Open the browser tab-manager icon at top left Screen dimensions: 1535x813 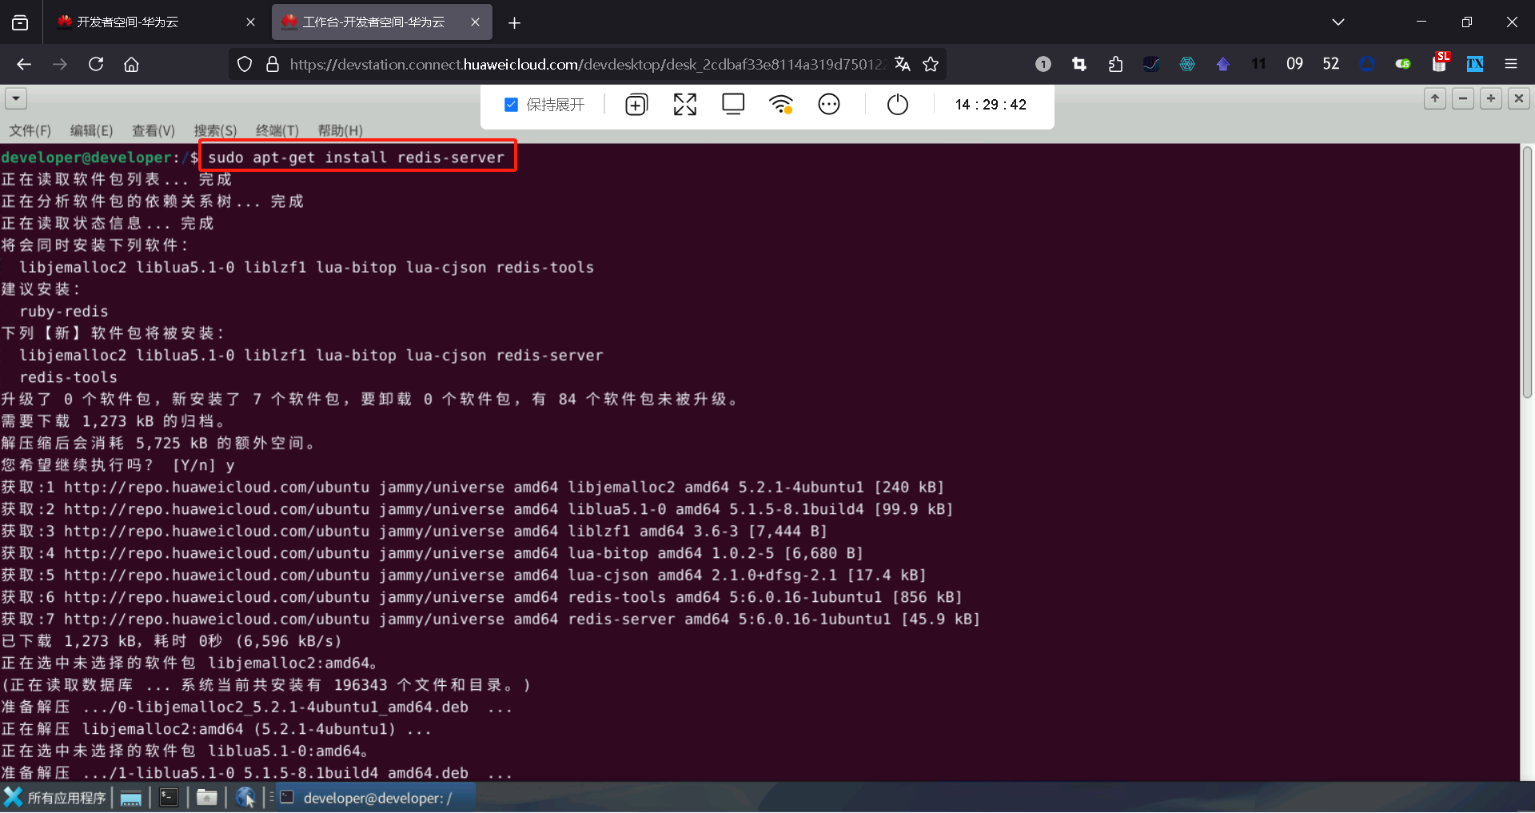[x=20, y=22]
